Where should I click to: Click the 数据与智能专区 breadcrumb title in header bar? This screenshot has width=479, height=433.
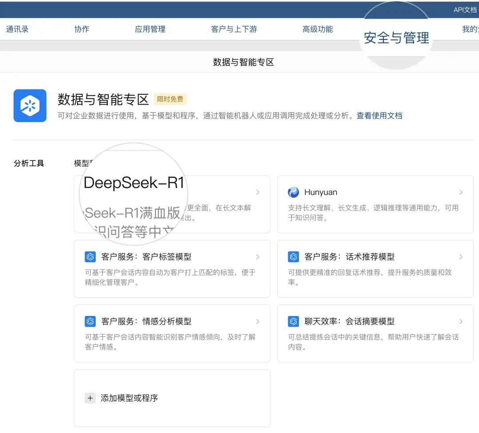pos(243,62)
